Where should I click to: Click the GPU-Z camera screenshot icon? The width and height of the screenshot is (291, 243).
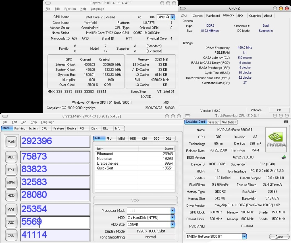(286, 122)
